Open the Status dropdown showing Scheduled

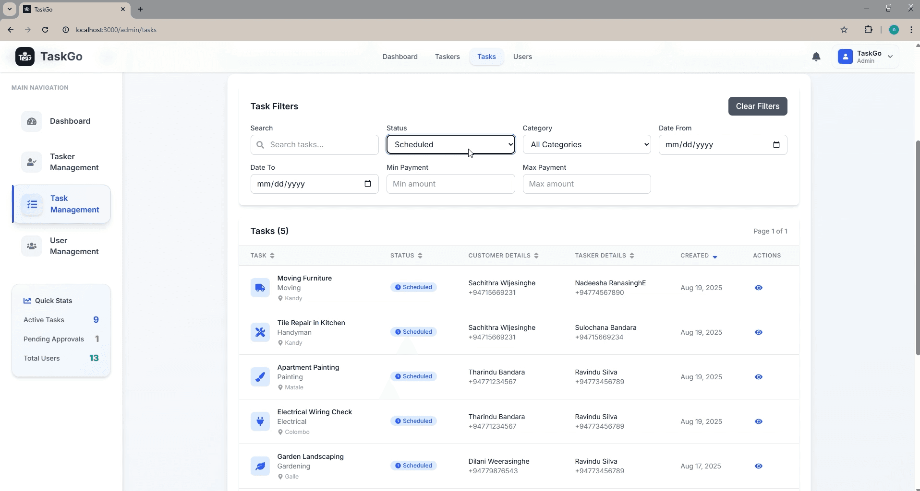pos(450,144)
